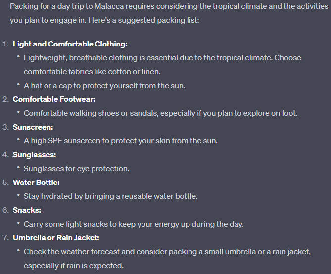Viewport: 331px width, 274px height.
Task: Click the 'Umbrella or Rain Jacket:' heading
Action: 56,238
